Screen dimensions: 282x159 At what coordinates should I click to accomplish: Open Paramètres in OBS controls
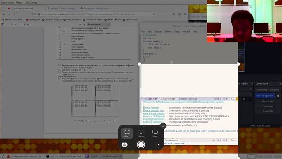click(x=267, y=106)
